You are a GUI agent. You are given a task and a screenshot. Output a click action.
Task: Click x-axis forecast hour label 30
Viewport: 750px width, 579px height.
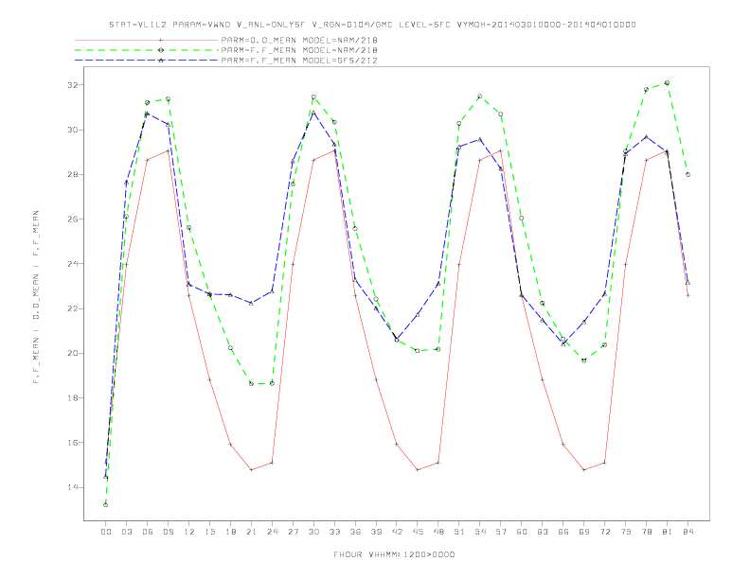pos(313,532)
